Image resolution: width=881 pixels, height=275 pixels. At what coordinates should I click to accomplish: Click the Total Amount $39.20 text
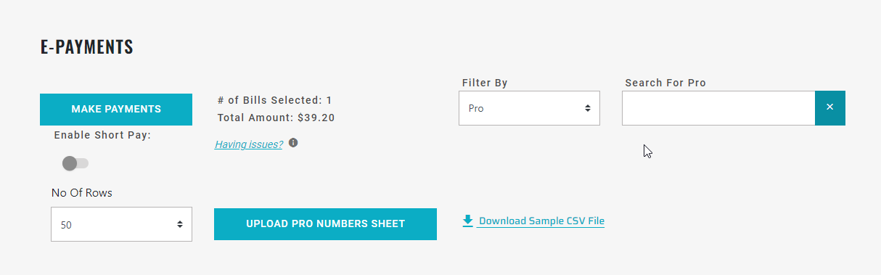(276, 117)
